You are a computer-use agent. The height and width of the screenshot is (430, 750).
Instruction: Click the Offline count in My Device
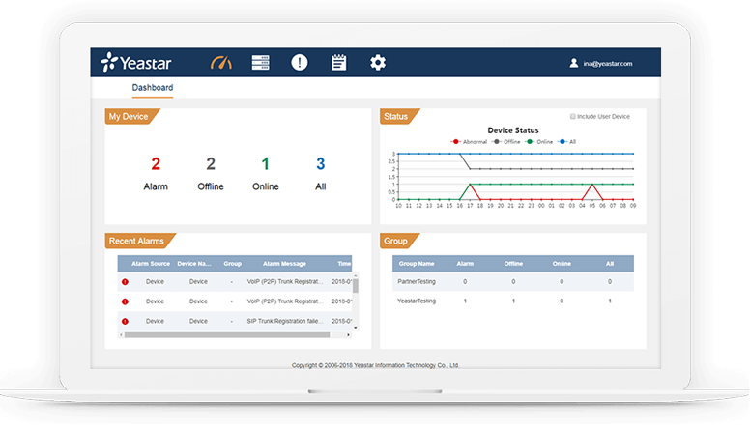tap(211, 164)
